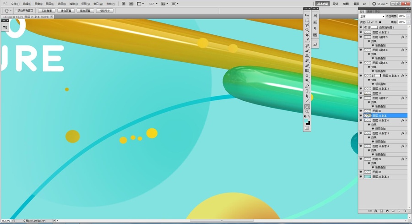Switch to the 基本功能 workspace
412x224 pixels.
pyautogui.click(x=322, y=4)
